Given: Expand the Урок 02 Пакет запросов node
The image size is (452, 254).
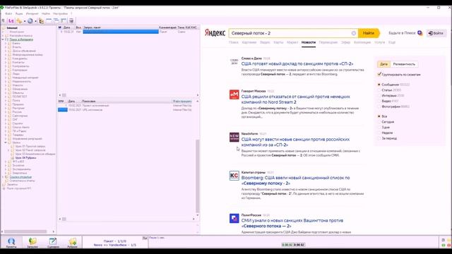Looking at the screenshot, I should point(8,150).
